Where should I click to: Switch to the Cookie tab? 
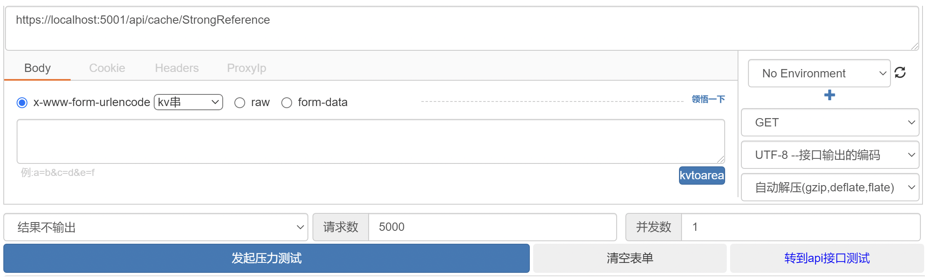tap(107, 68)
